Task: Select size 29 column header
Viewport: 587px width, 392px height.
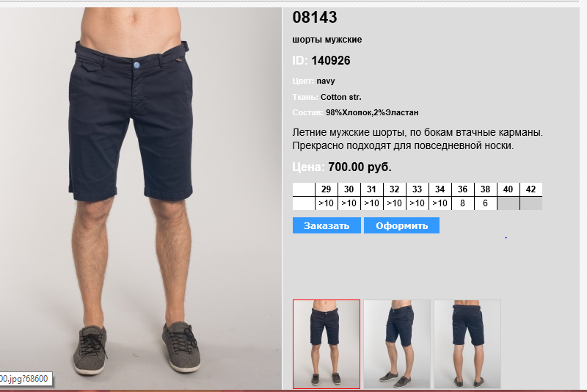Action: tap(327, 189)
